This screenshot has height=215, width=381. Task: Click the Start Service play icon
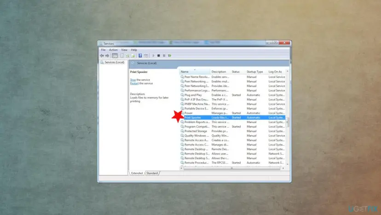(153, 56)
